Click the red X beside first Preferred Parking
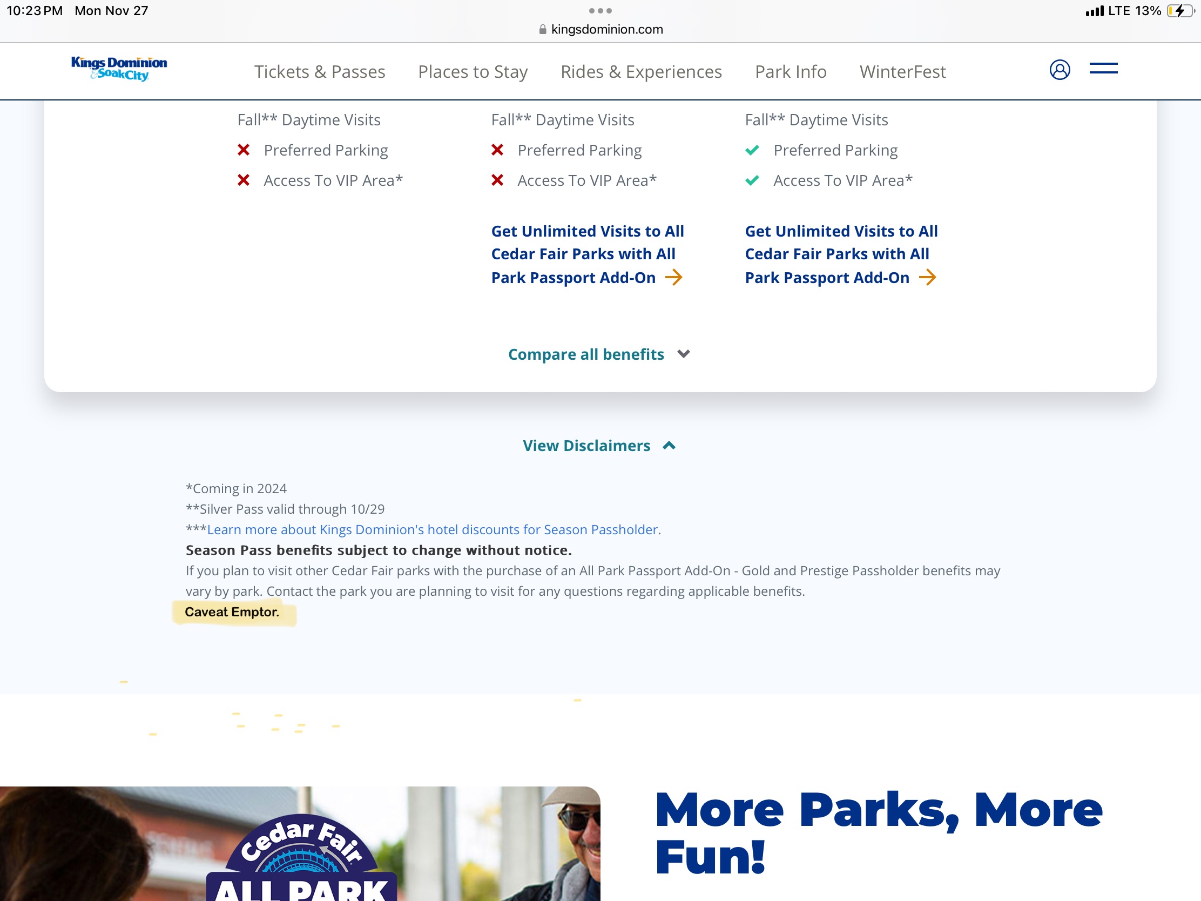The width and height of the screenshot is (1201, 901). (244, 150)
